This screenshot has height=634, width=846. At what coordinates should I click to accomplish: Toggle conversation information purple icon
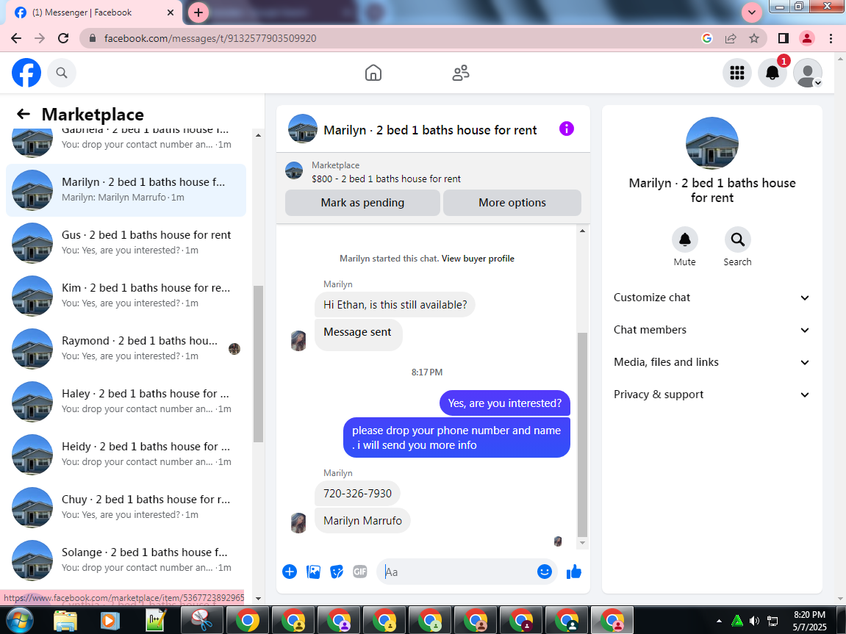click(x=567, y=129)
